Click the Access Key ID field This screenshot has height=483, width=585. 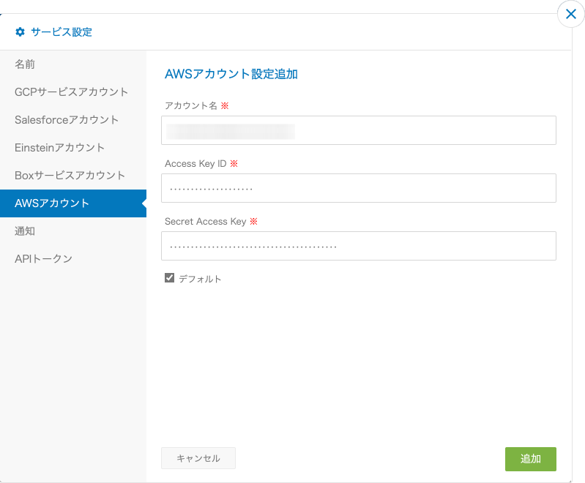click(x=359, y=188)
